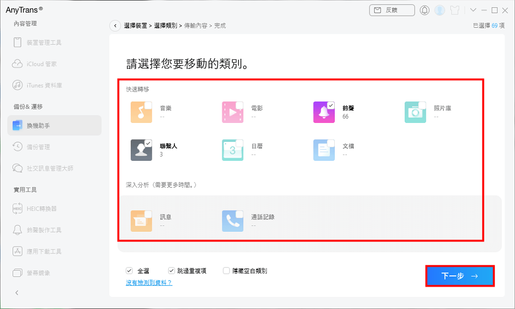Tick the 訊息 category checkbox
Screen dimensions: 515x309
click(x=148, y=214)
